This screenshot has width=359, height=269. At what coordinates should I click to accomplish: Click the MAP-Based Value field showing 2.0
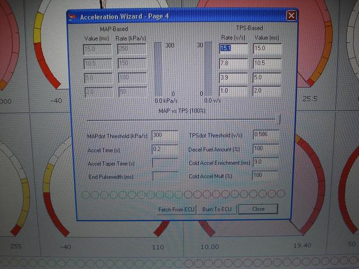point(99,92)
